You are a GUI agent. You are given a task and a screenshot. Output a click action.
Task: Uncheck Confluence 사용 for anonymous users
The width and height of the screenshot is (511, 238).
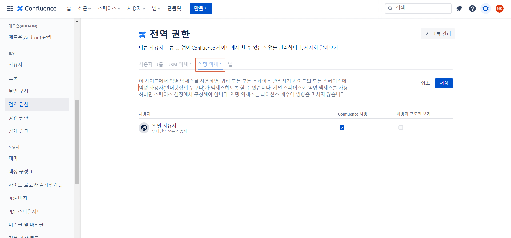(x=342, y=128)
